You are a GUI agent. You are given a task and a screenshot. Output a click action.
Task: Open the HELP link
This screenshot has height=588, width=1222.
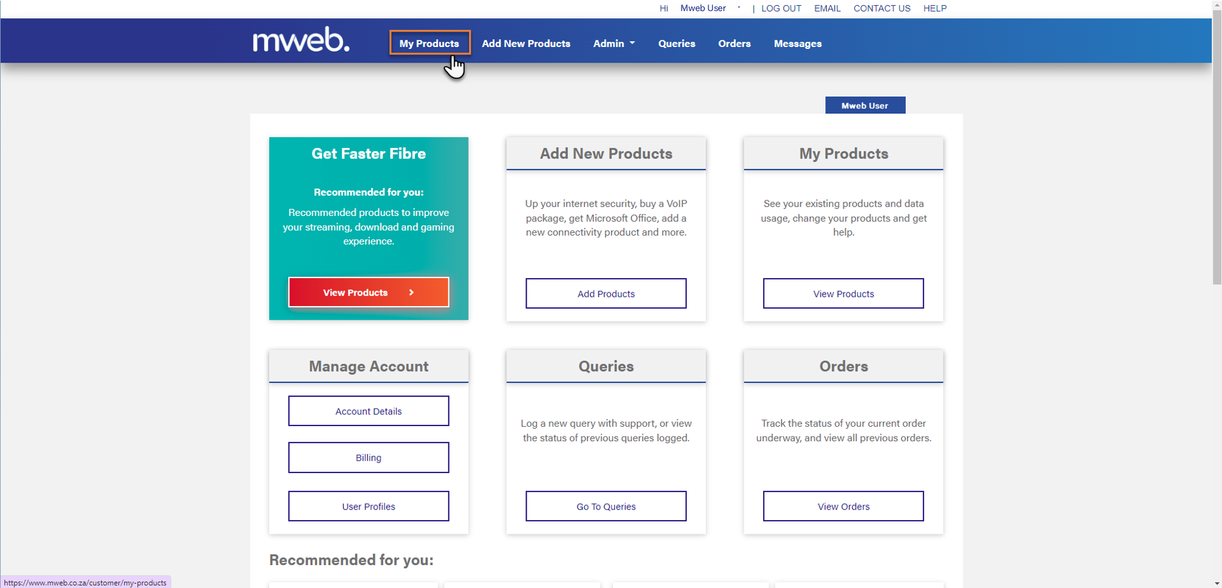click(x=934, y=8)
